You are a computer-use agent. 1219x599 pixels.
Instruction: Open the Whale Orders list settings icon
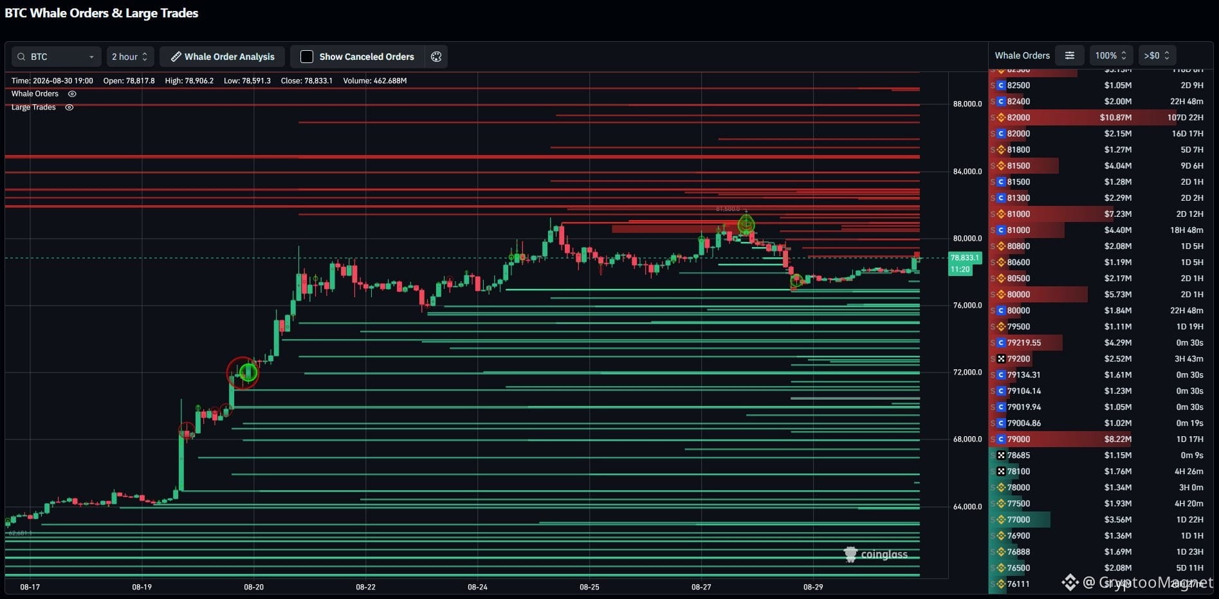coord(1069,55)
